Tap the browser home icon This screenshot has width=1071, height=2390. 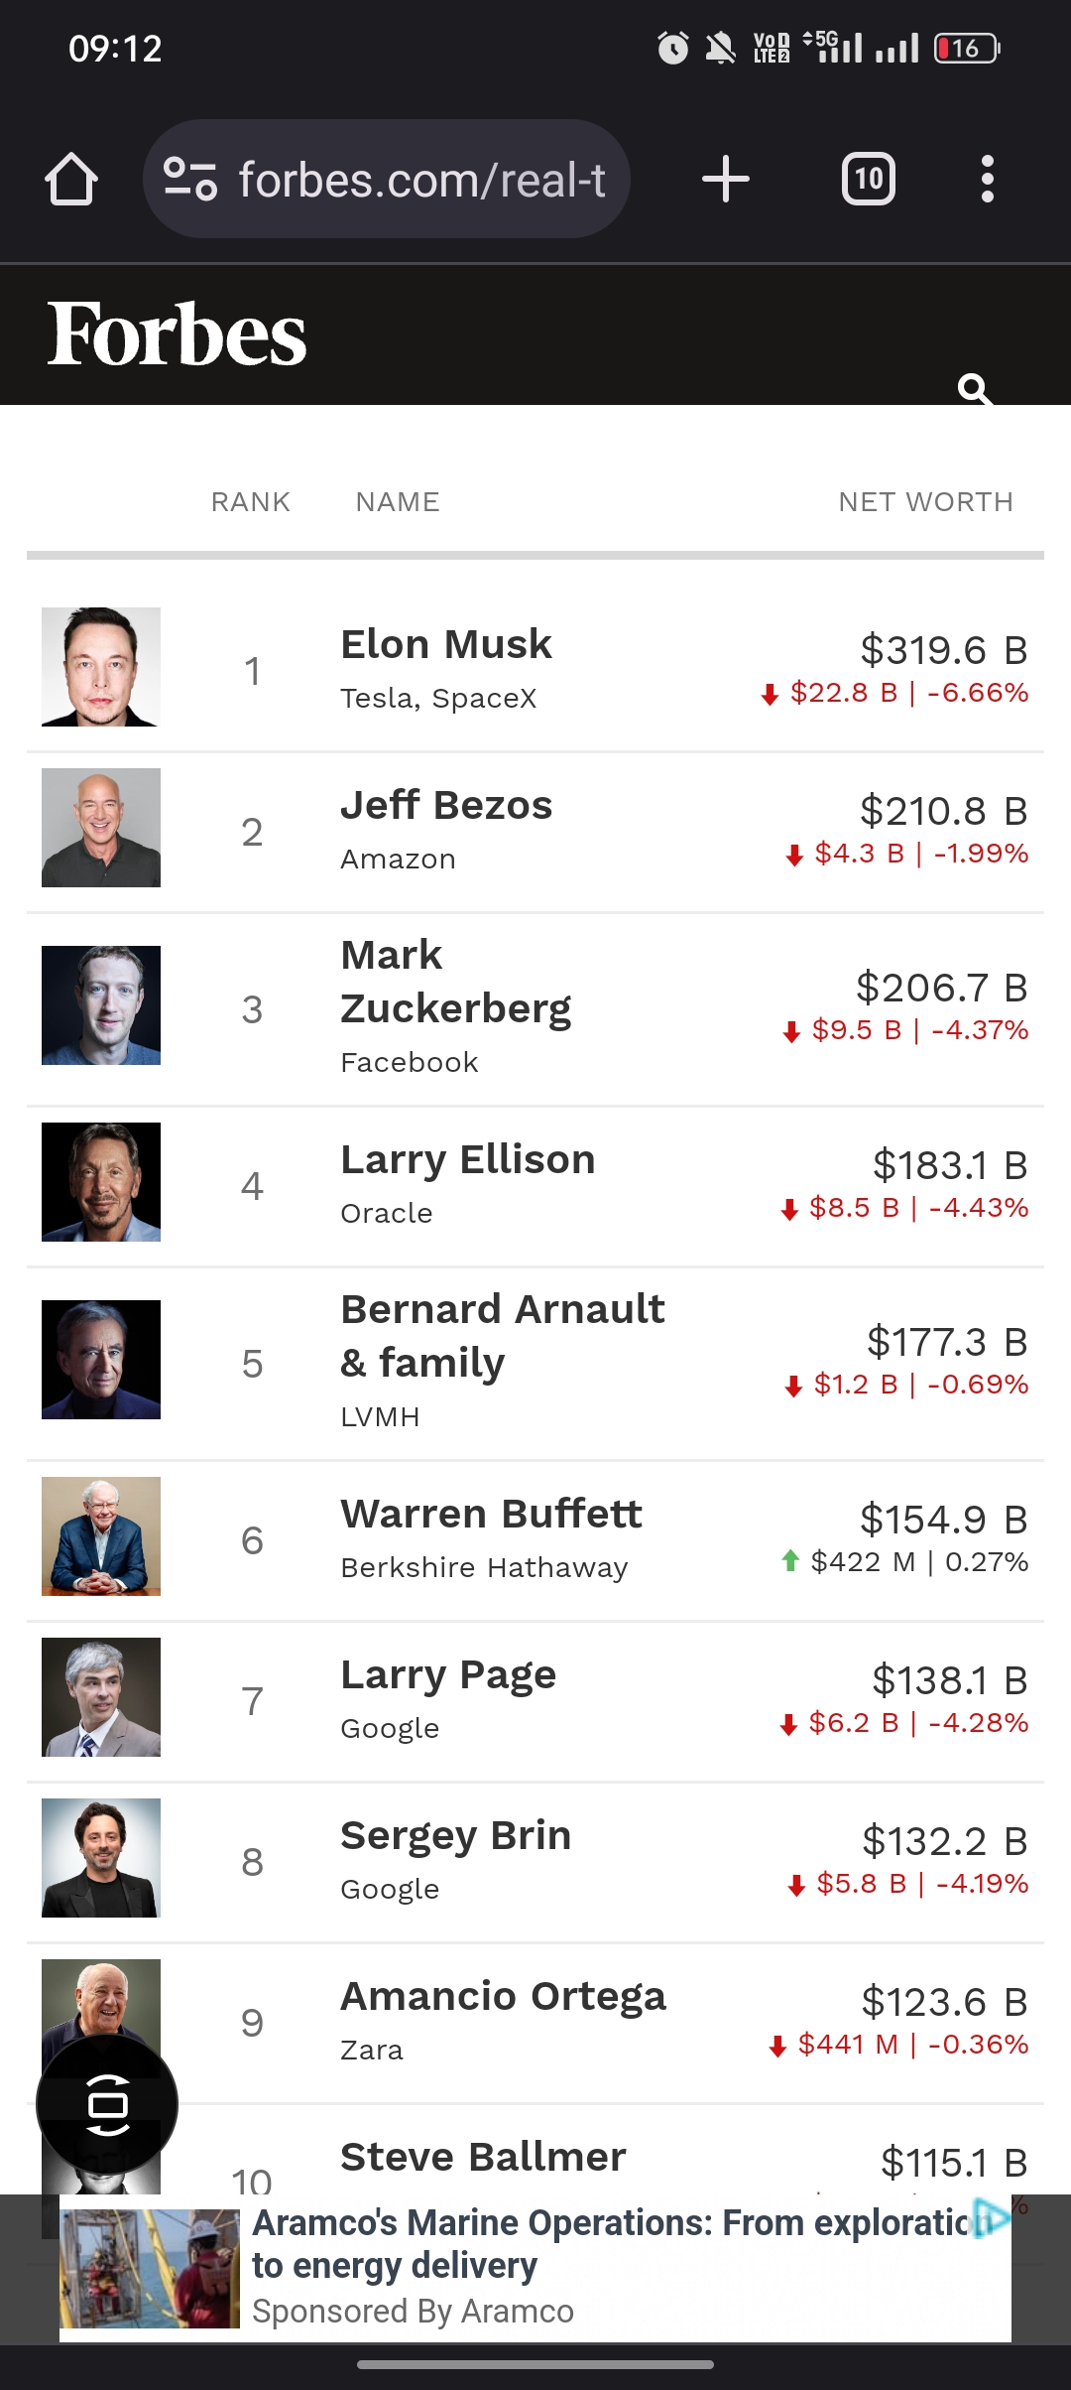[x=71, y=180]
